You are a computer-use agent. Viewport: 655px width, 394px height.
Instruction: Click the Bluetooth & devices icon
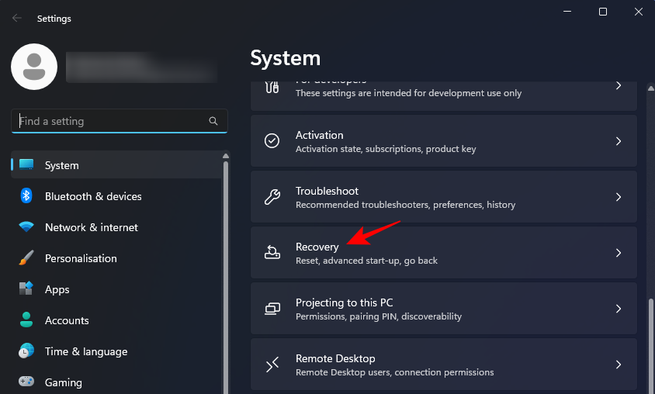click(x=26, y=196)
